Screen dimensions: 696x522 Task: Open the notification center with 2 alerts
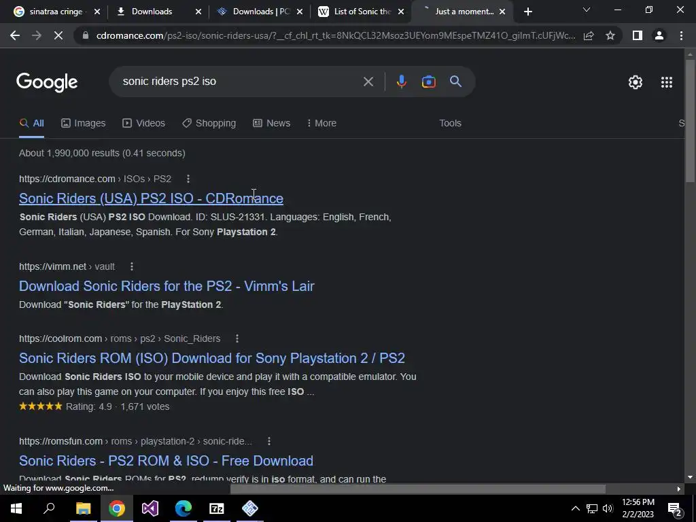coord(675,508)
